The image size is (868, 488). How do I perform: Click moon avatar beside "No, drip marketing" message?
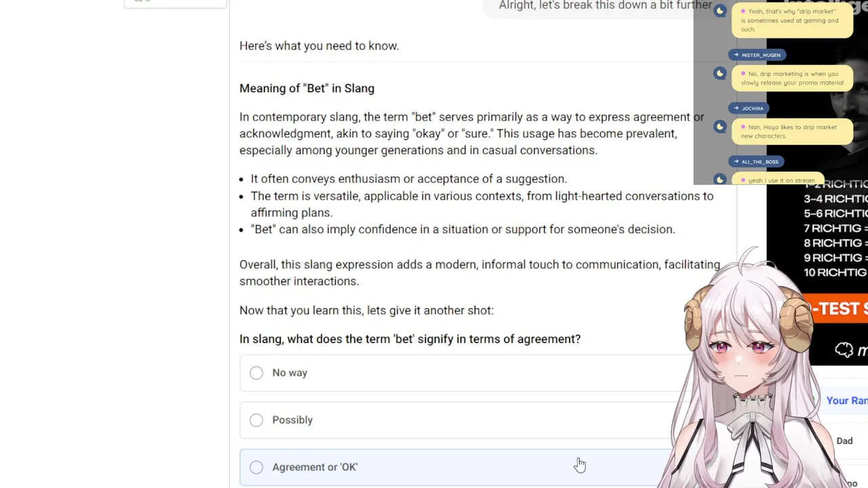(720, 73)
